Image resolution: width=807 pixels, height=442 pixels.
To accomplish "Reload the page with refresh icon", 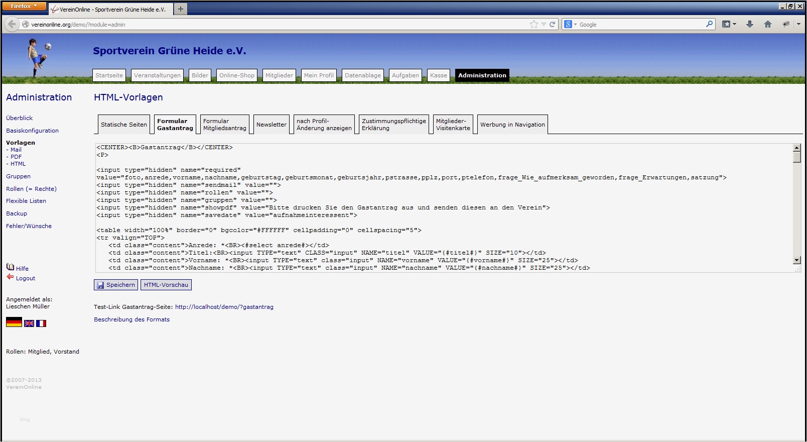I will pos(553,24).
